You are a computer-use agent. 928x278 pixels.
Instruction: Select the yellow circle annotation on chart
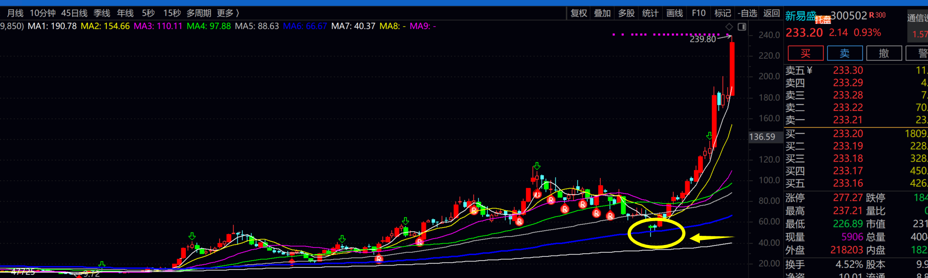[656, 233]
